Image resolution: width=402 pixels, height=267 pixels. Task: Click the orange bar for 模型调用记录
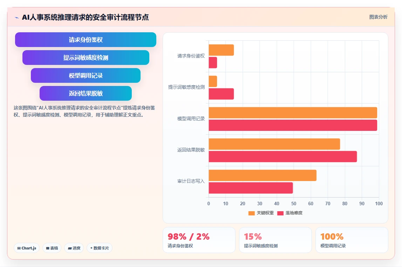pos(293,113)
